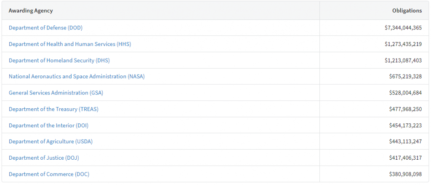Viewport: 431px width, 185px height.
Task: Select the $1,213,087,403 obligations cell
Action: (x=403, y=60)
